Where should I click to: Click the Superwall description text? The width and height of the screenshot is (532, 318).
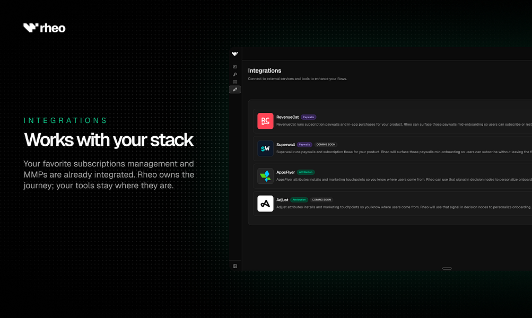click(404, 152)
